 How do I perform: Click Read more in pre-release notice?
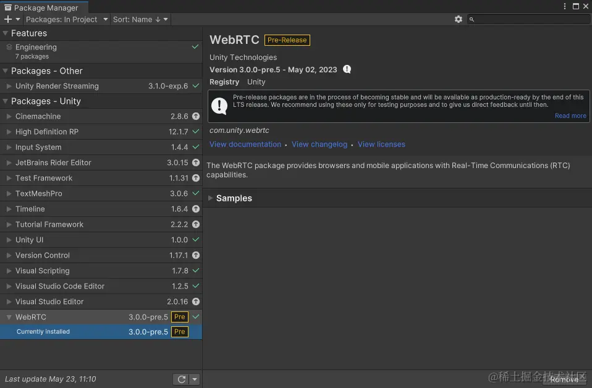point(570,116)
